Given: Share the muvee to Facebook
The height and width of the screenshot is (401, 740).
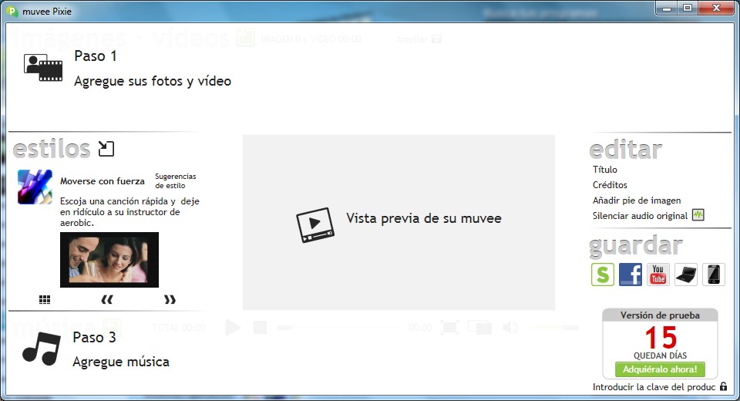Looking at the screenshot, I should (631, 275).
